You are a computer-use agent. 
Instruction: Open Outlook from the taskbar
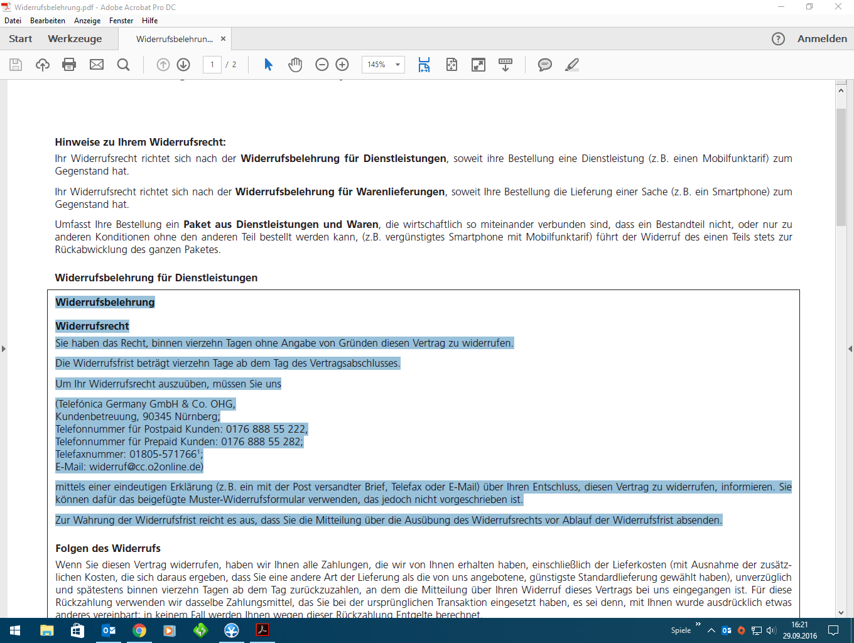(109, 630)
